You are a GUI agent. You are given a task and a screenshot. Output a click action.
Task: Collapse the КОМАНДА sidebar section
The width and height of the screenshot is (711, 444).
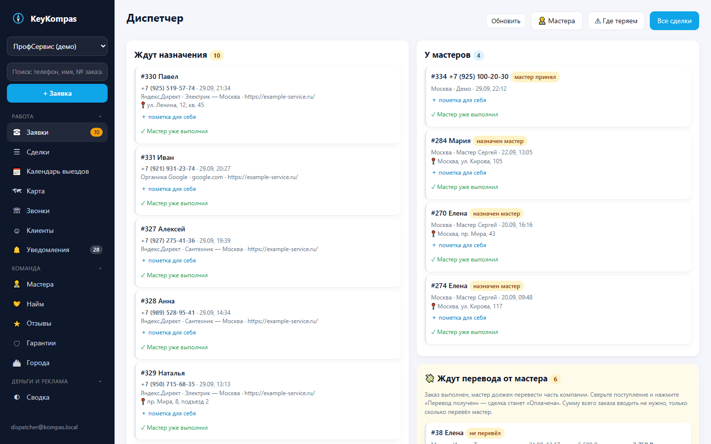pyautogui.click(x=57, y=268)
